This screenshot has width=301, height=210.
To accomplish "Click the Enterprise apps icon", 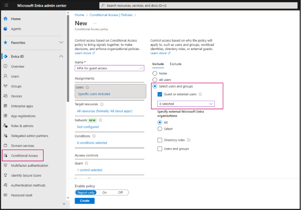I will click(x=6, y=106).
